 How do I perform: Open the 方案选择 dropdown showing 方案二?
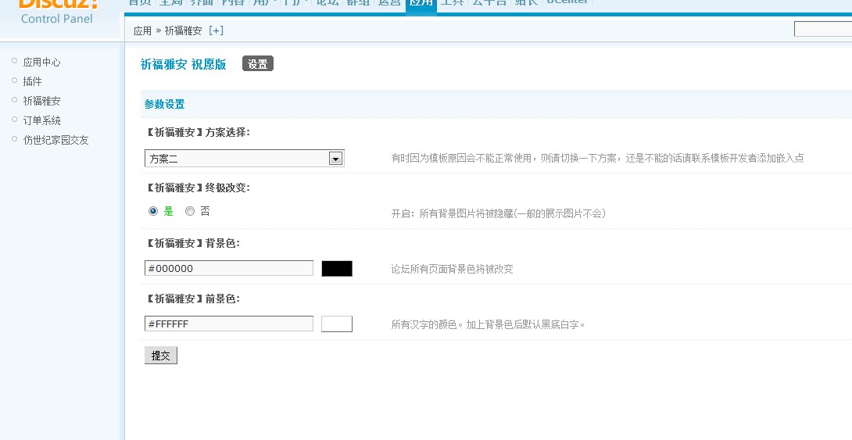pos(245,159)
